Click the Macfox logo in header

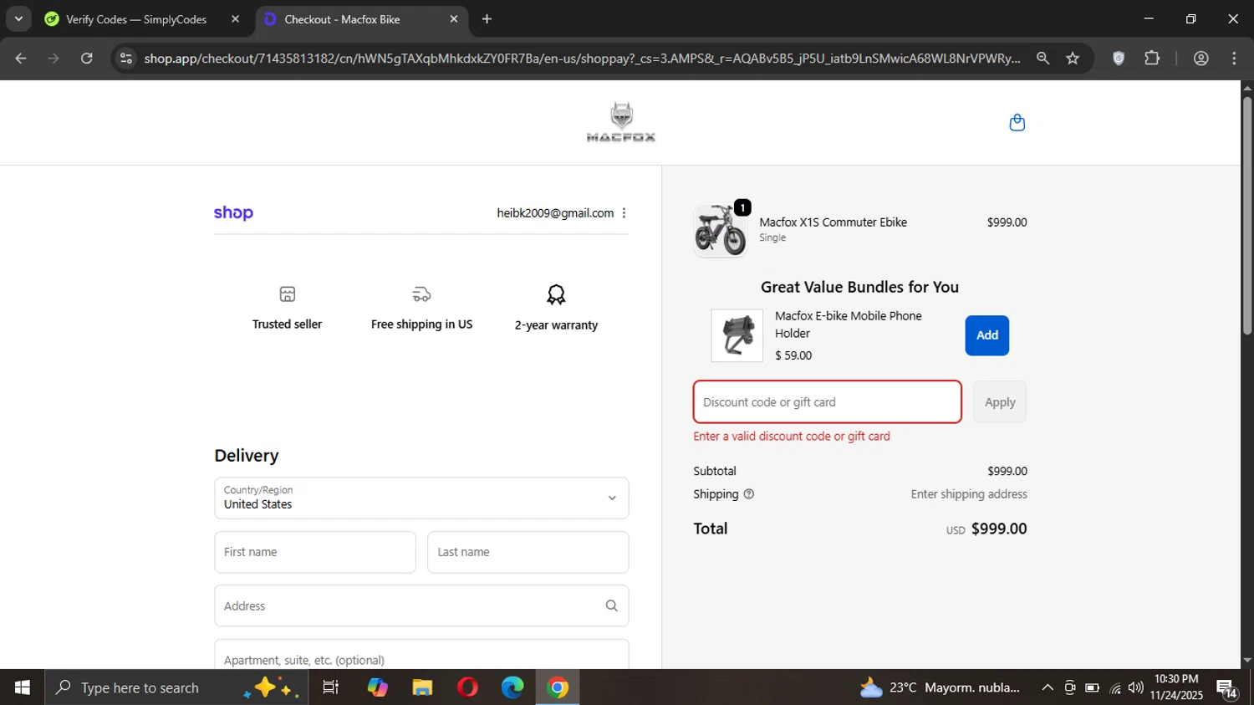621,123
